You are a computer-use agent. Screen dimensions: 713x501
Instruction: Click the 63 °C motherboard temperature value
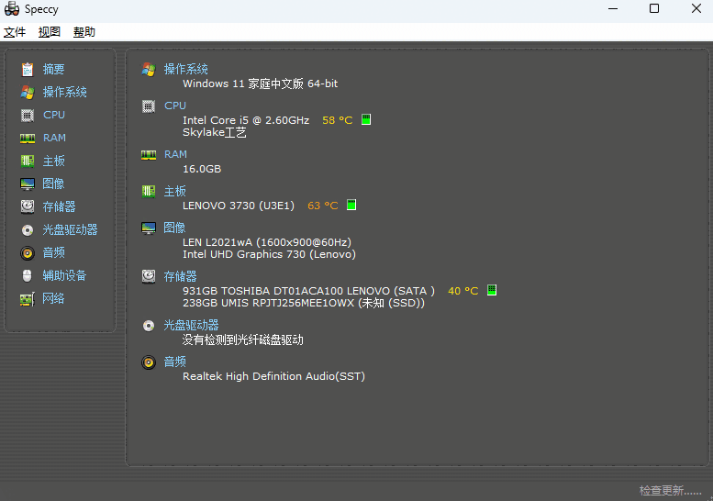(x=323, y=206)
